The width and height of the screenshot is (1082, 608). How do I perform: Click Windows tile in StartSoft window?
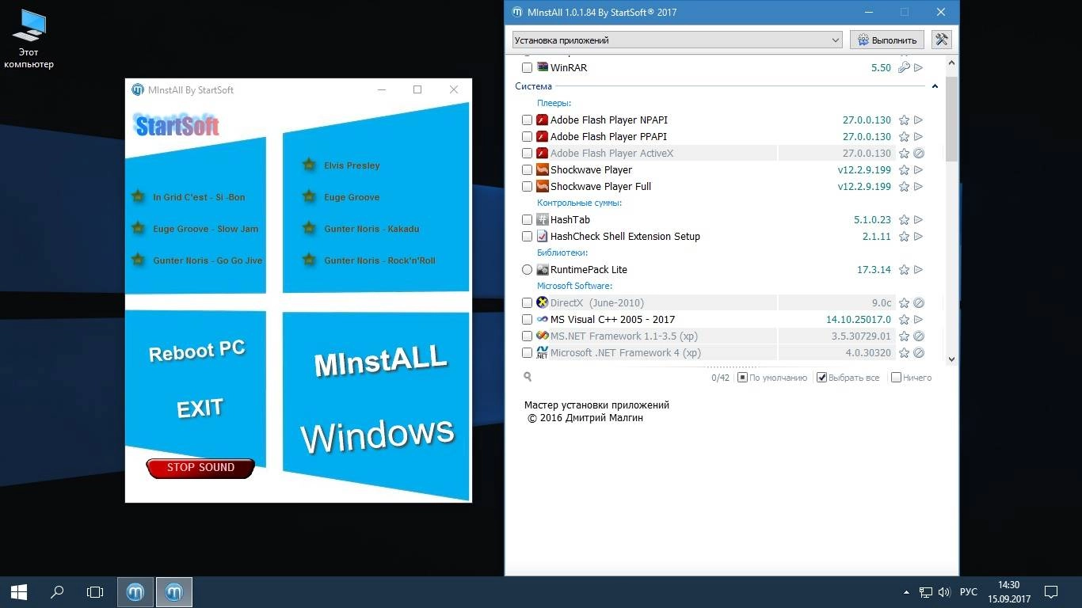(377, 435)
